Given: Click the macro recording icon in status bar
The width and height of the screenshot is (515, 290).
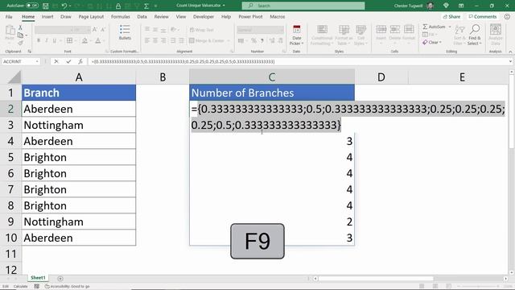Looking at the screenshot, I should [37, 287].
